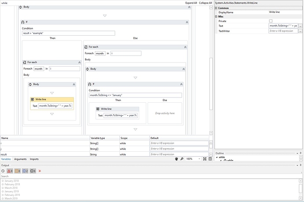Click the pan hand tool icon

click(x=176, y=159)
